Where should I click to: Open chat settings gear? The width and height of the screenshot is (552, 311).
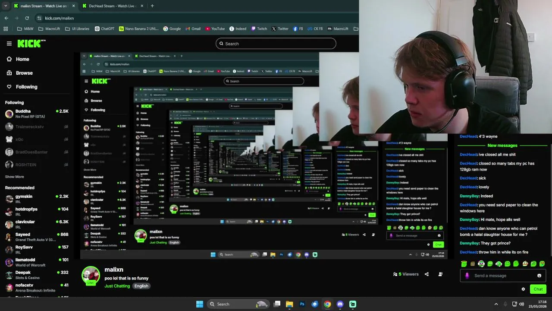coord(523,289)
